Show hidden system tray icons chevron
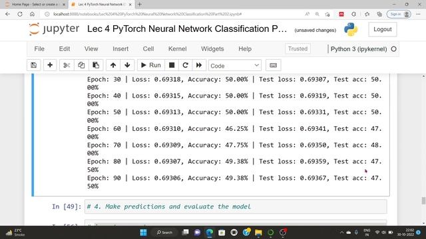The width and height of the screenshot is (426, 239). point(341,232)
